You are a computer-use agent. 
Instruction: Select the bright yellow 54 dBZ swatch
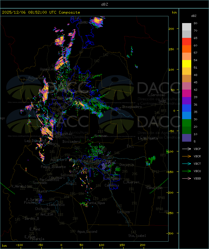(x=187, y=64)
